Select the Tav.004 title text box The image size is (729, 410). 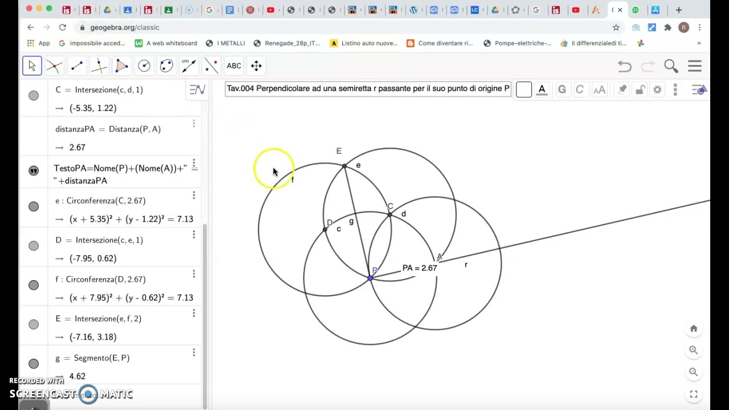368,89
